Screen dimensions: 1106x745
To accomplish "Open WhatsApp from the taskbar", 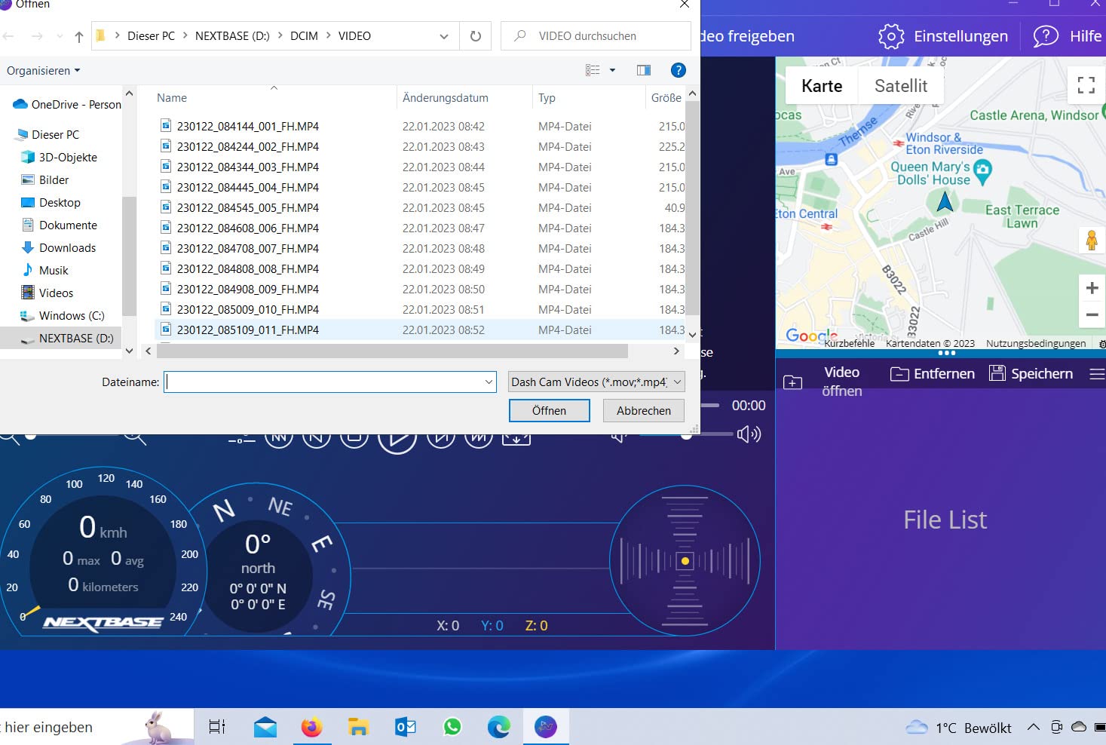I will [452, 727].
